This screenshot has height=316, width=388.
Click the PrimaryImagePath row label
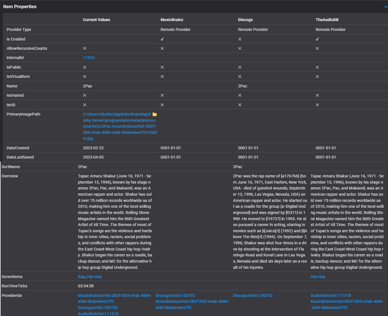pyautogui.click(x=23, y=114)
